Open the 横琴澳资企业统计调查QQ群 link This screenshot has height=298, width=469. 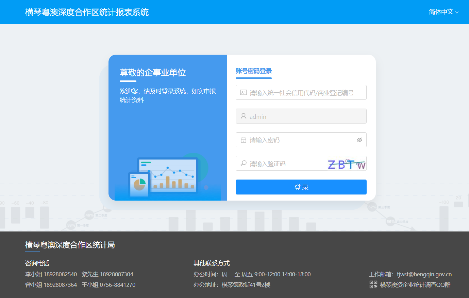click(415, 285)
